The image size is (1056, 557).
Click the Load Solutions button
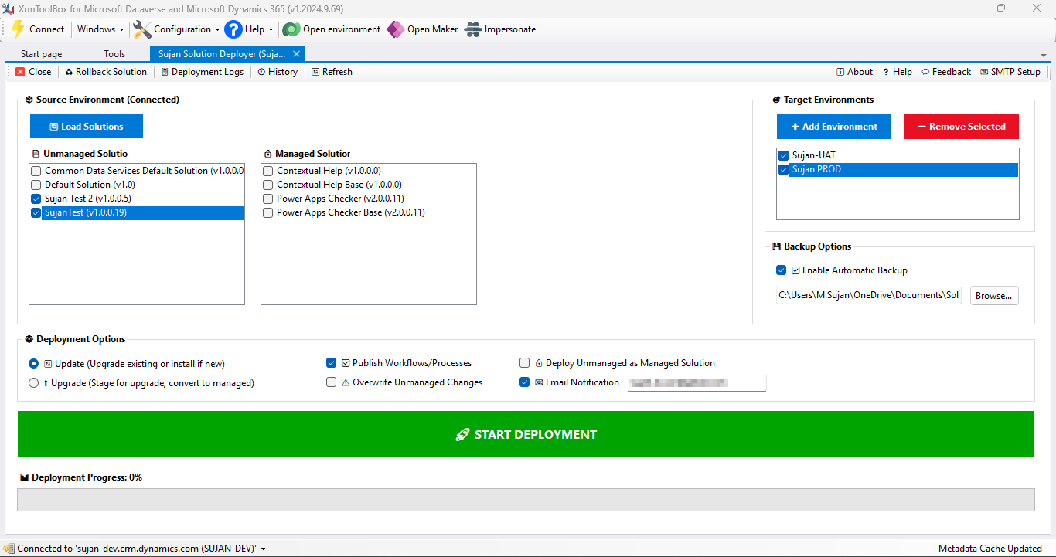[x=87, y=127]
